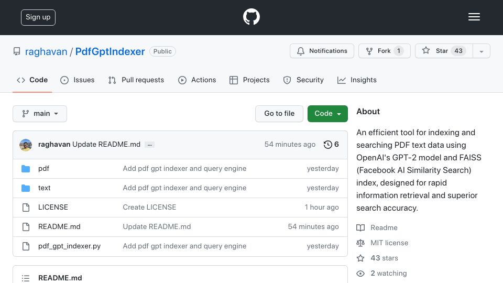Open the 2 watching link
The width and height of the screenshot is (503, 283).
tap(388, 274)
